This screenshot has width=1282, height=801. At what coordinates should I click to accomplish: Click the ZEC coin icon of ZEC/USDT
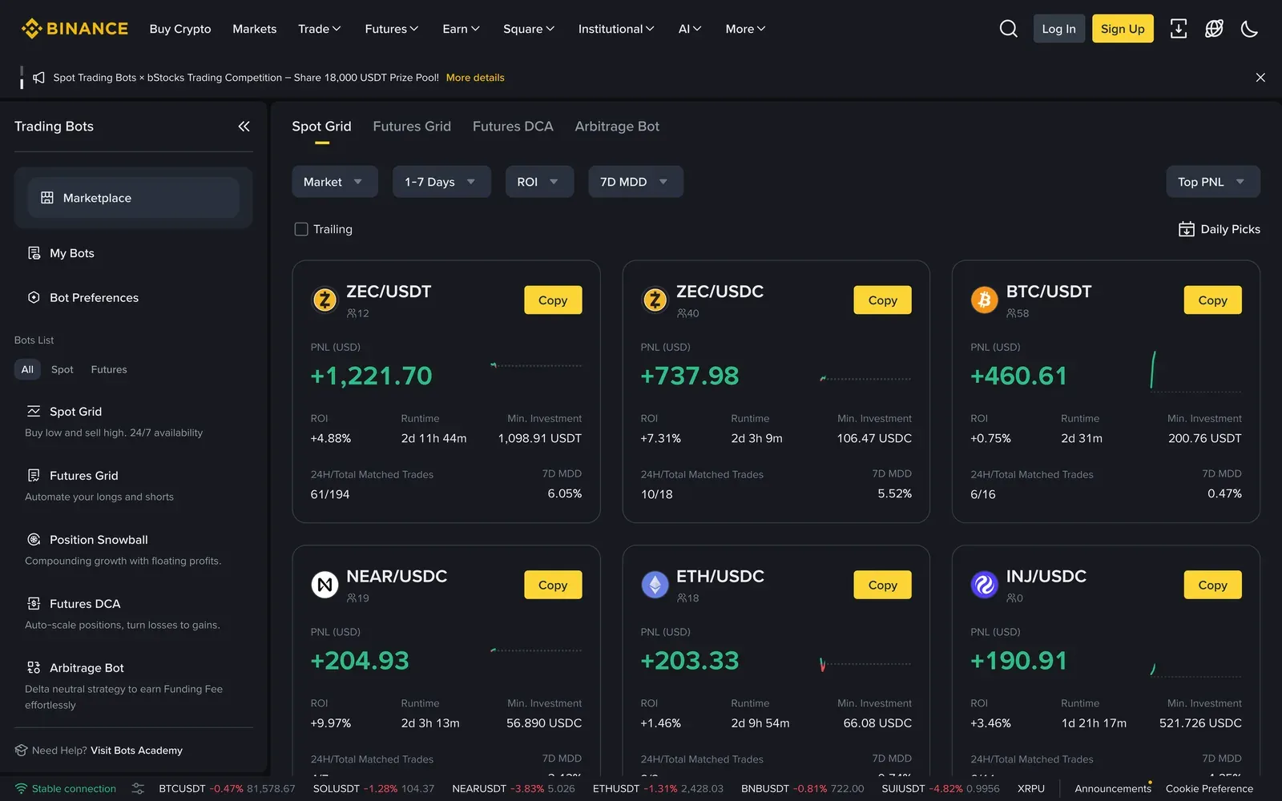[x=325, y=300]
